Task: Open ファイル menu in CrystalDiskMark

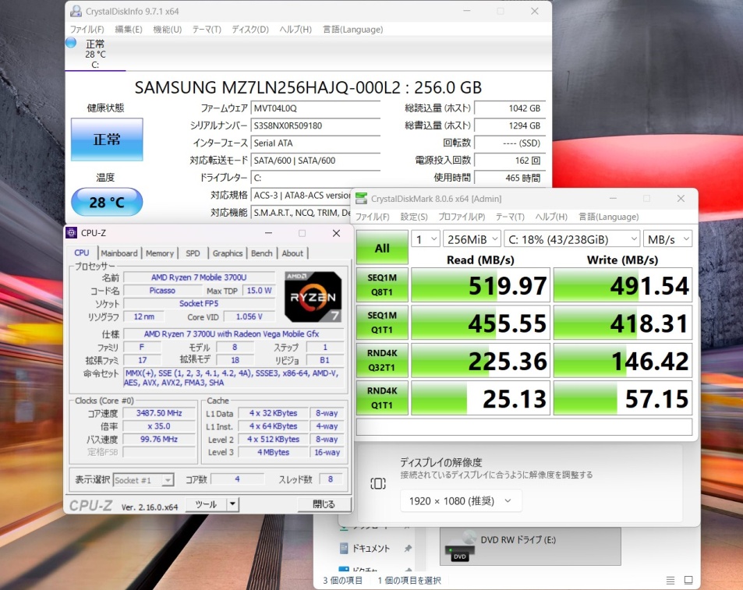Action: click(x=373, y=217)
